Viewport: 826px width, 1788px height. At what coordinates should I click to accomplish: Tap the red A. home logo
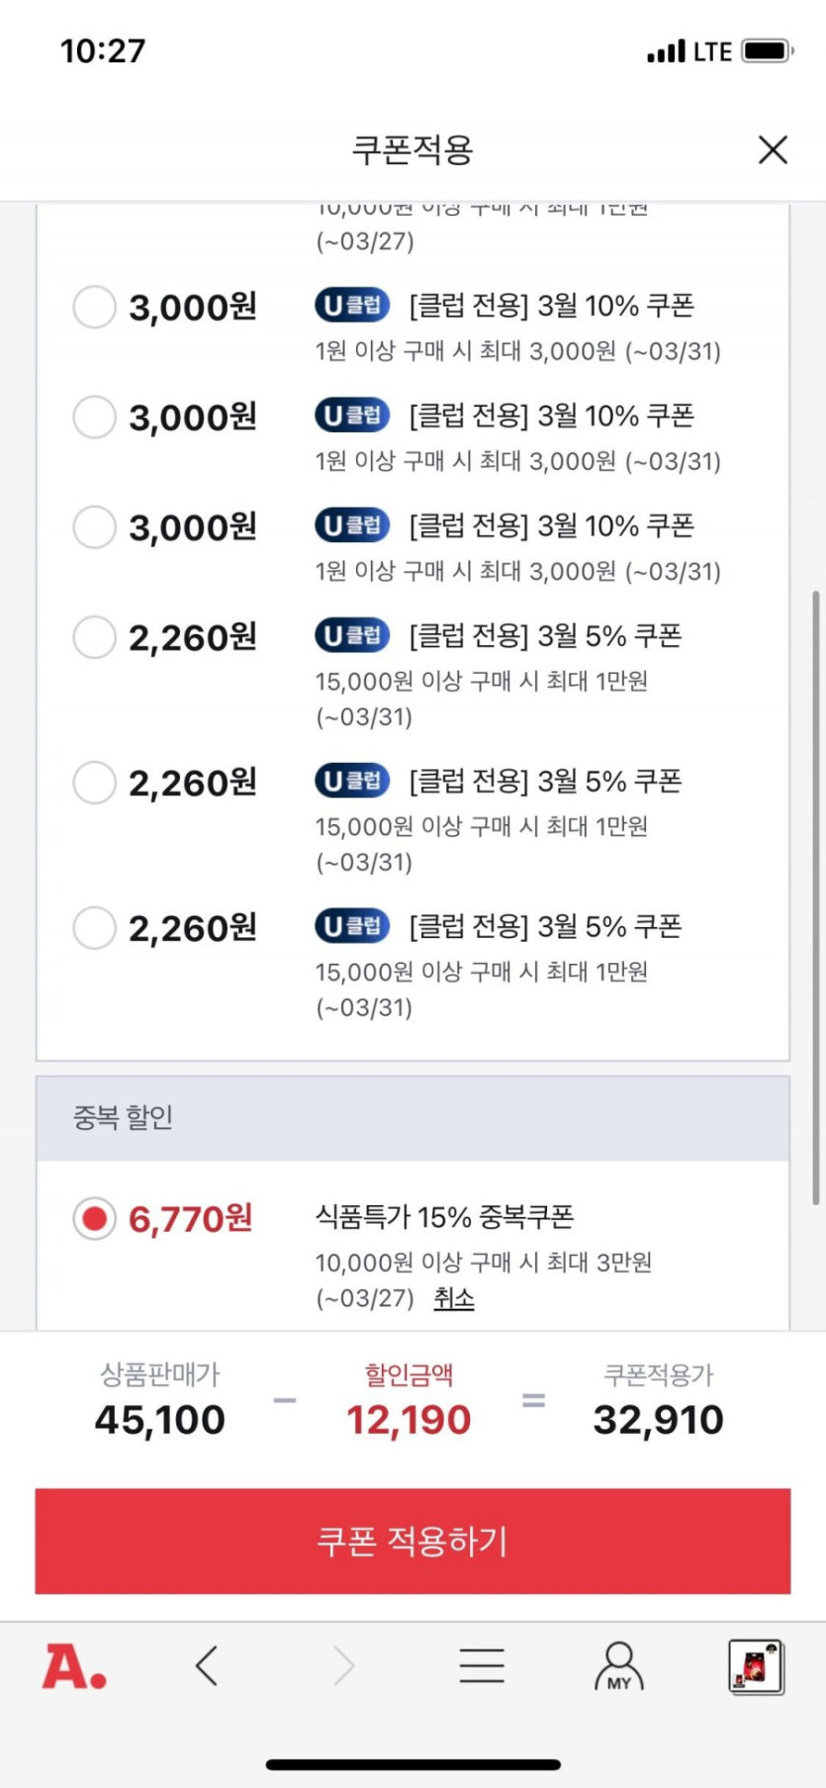pyautogui.click(x=74, y=1666)
